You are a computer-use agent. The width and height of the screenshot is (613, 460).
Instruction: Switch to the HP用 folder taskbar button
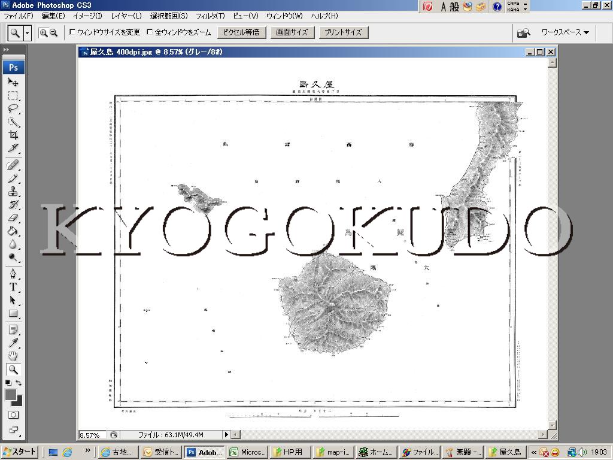coord(290,452)
